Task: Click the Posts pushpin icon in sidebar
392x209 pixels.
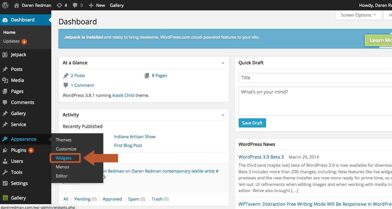Action: [5, 69]
